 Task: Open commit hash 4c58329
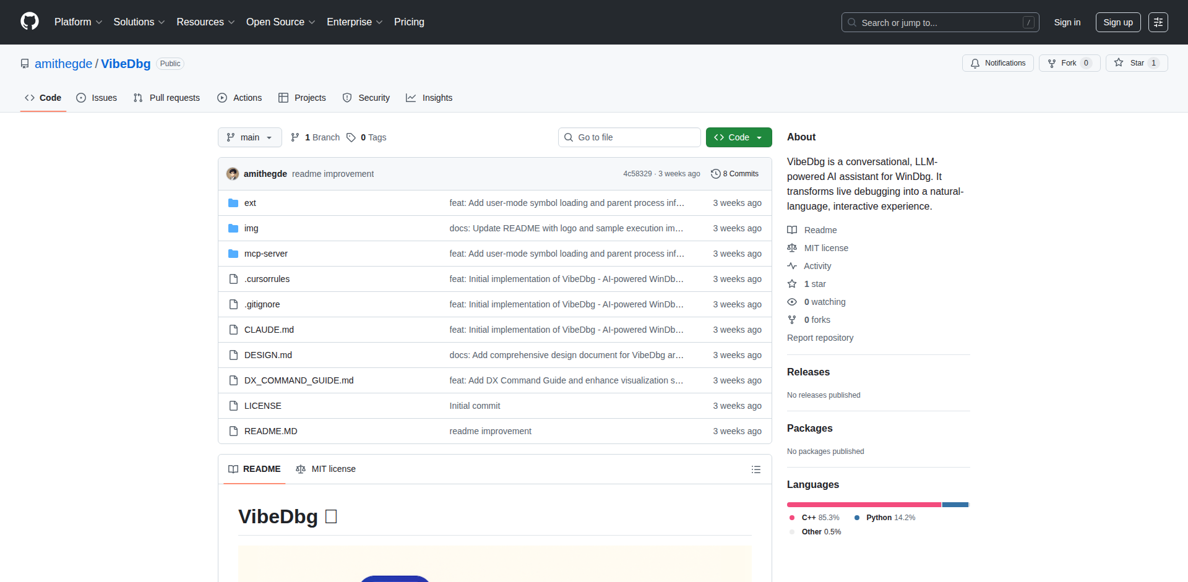click(x=637, y=174)
